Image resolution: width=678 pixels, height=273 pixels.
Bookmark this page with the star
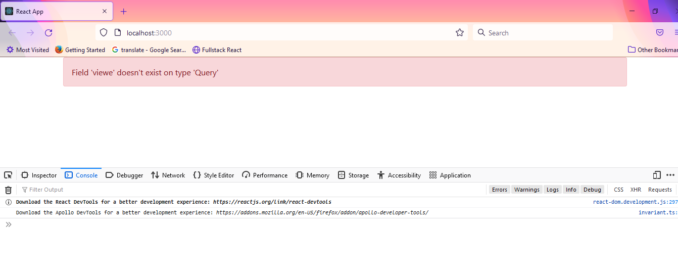tap(460, 33)
